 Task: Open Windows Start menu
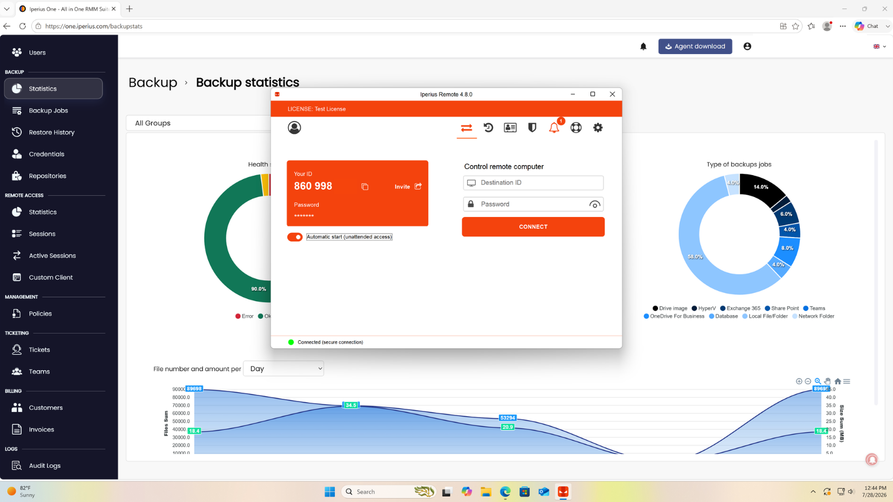[x=330, y=491]
